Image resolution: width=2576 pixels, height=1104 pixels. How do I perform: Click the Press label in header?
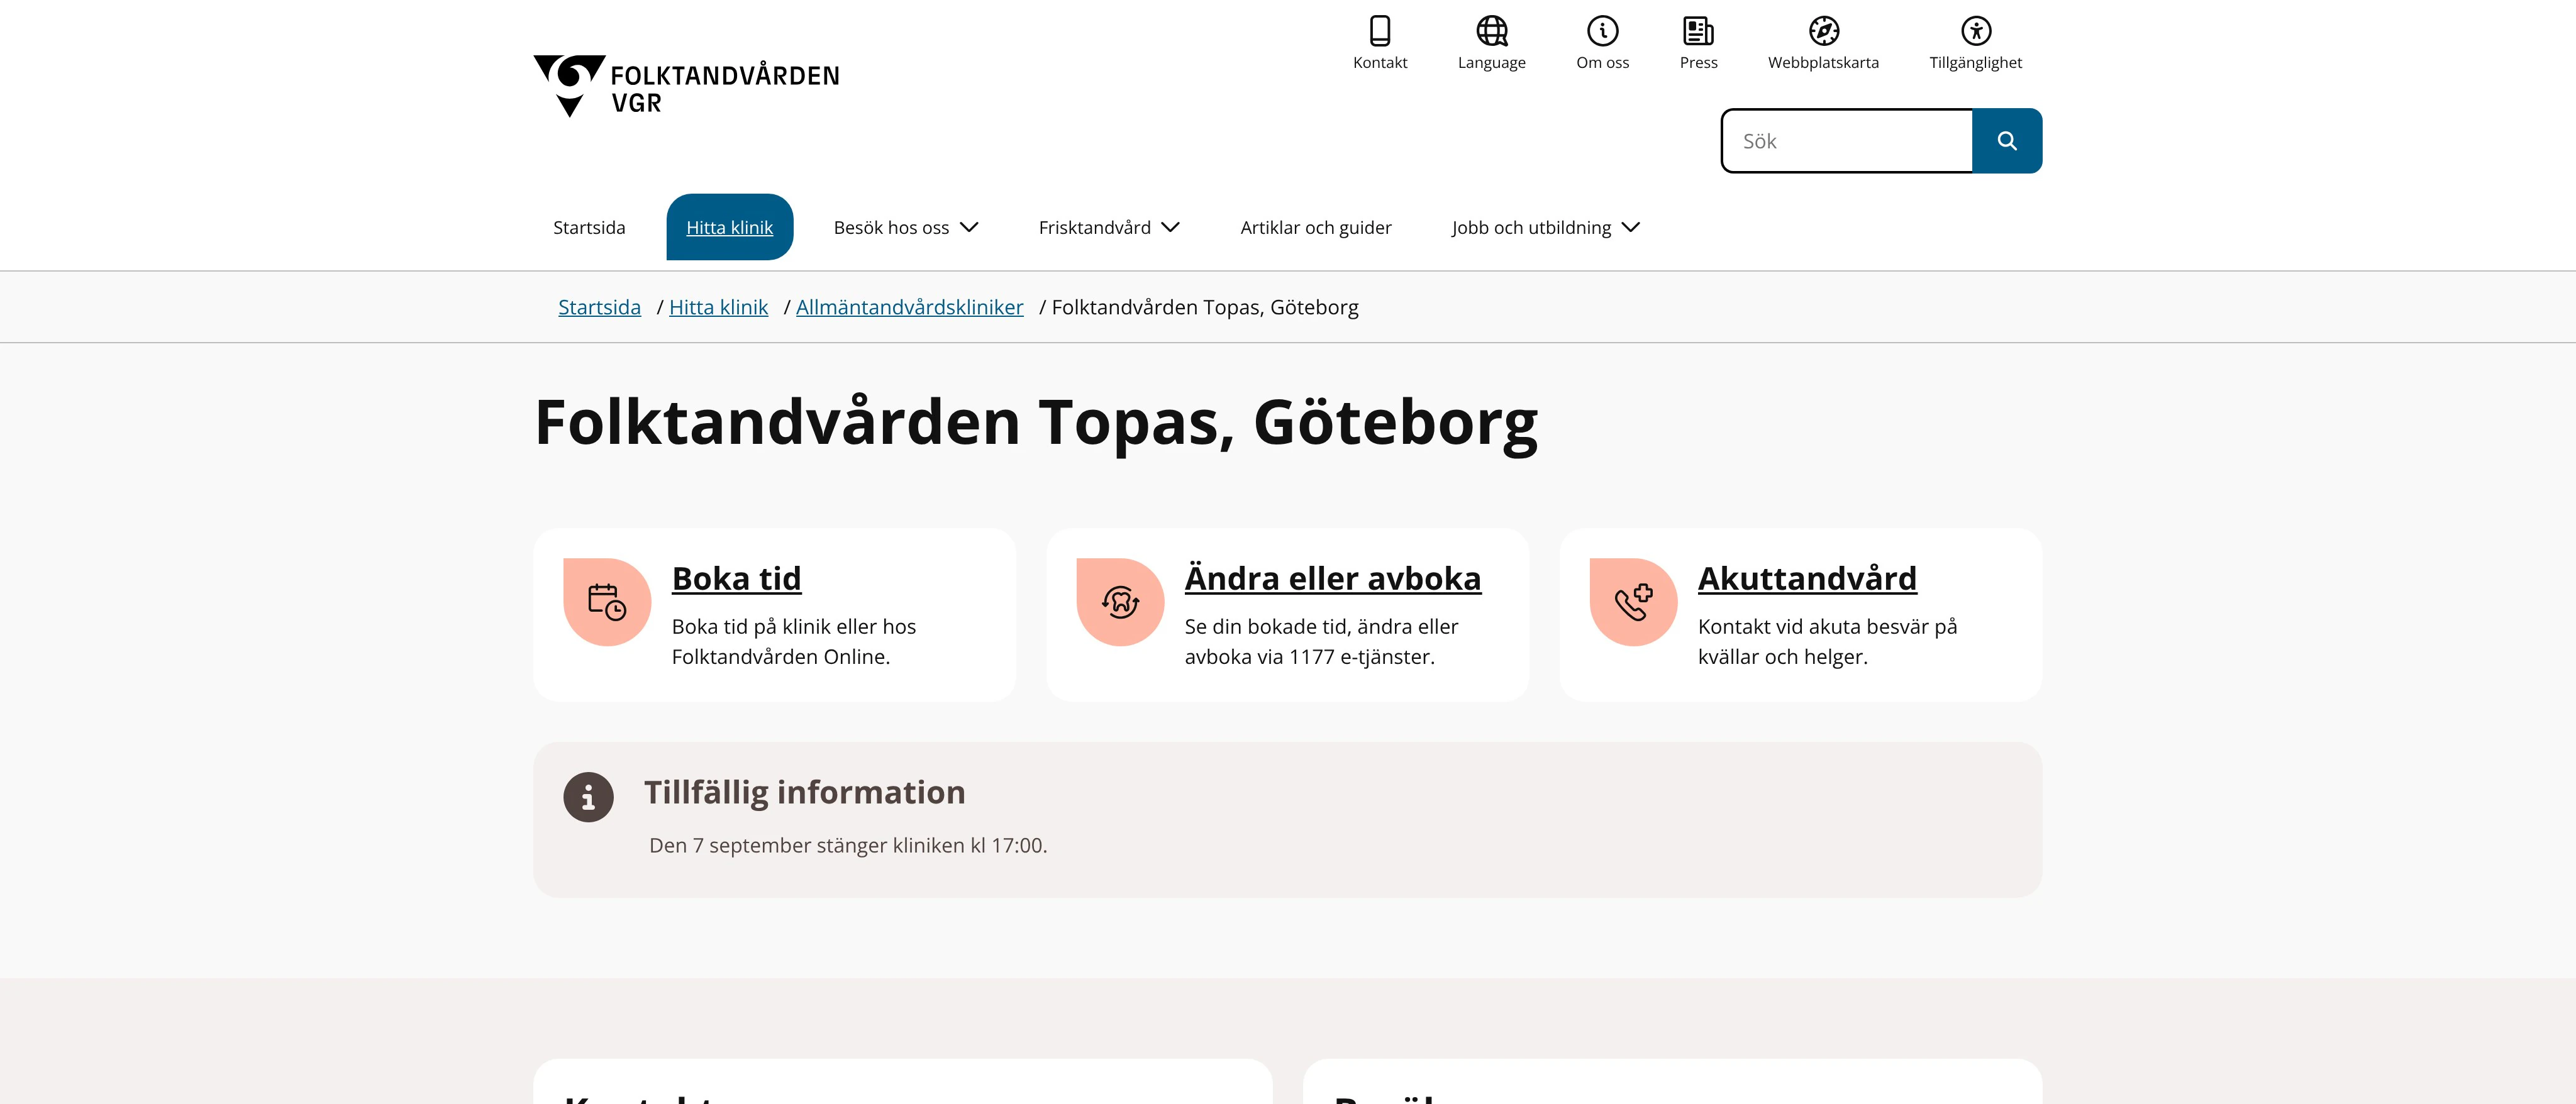[x=1699, y=62]
